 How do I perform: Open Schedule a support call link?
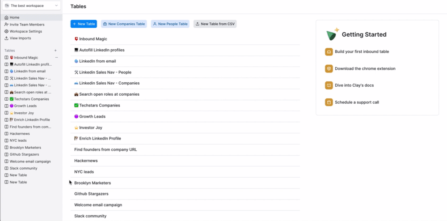click(x=357, y=102)
